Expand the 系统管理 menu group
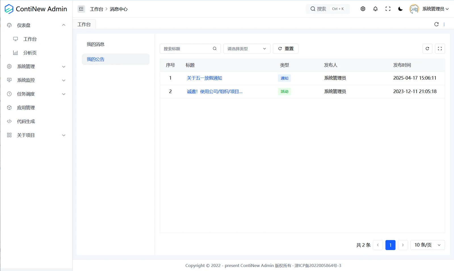Viewport: 454px width, 271px height. (36, 66)
